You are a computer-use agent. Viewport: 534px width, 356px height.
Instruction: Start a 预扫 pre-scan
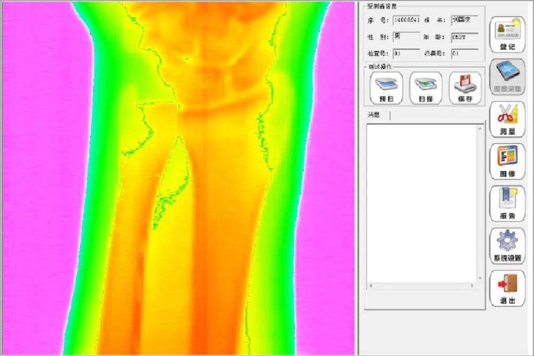pos(386,88)
